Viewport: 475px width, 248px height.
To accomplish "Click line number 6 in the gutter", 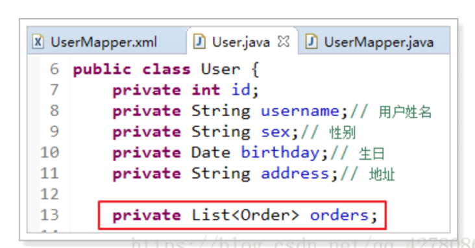I will pos(55,69).
